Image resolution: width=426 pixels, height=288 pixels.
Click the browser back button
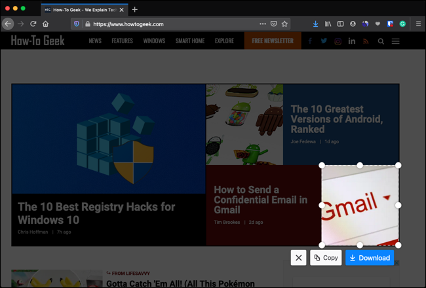8,24
